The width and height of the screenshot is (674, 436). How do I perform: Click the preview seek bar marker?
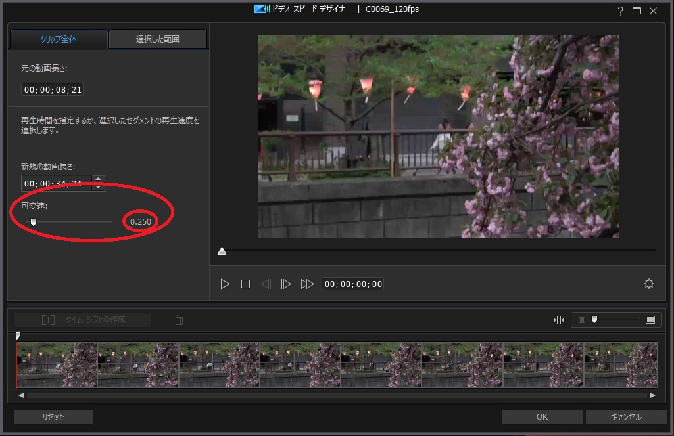222,251
